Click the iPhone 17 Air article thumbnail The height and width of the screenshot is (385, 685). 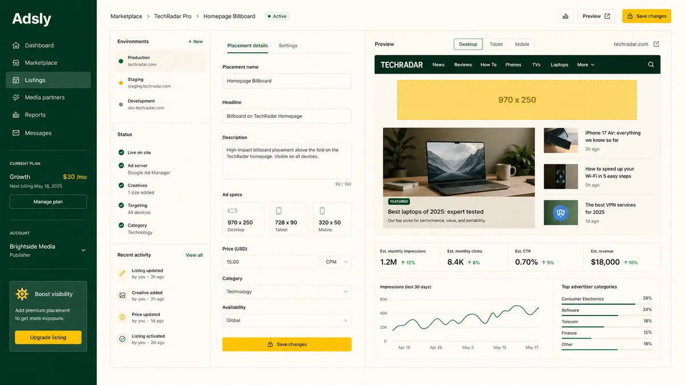(561, 140)
